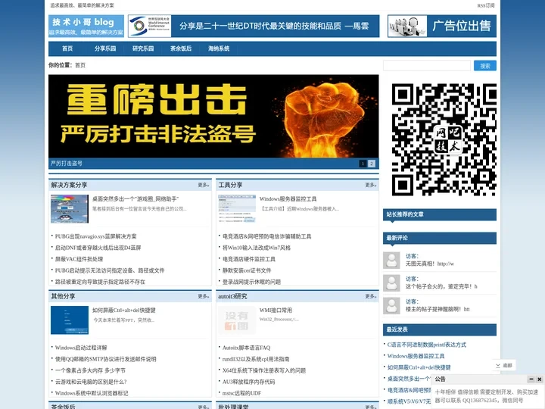Open the PUBG出现navagio.sys蓝屏解决方案 article
The image size is (545, 409).
[96, 236]
